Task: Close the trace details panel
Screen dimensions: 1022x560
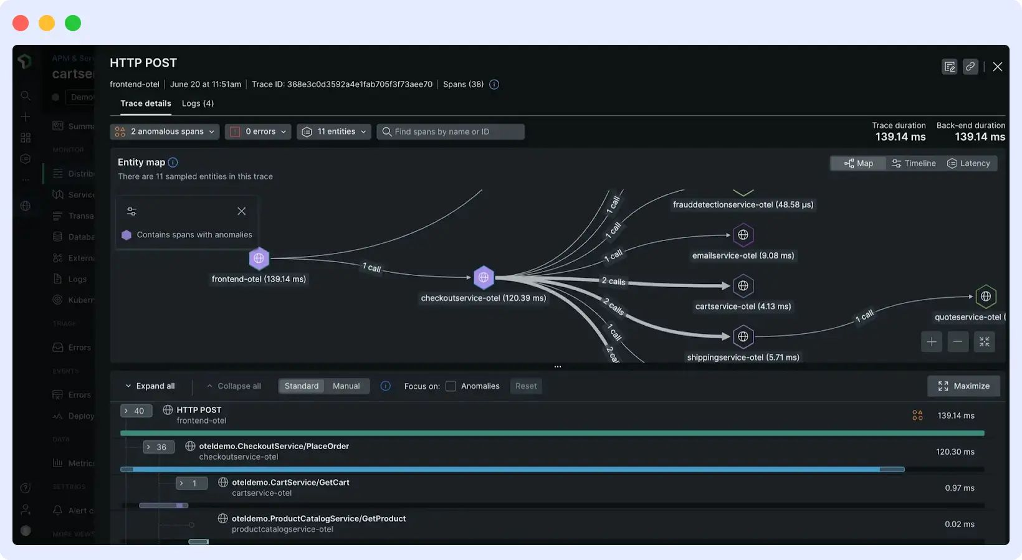Action: pyautogui.click(x=998, y=67)
